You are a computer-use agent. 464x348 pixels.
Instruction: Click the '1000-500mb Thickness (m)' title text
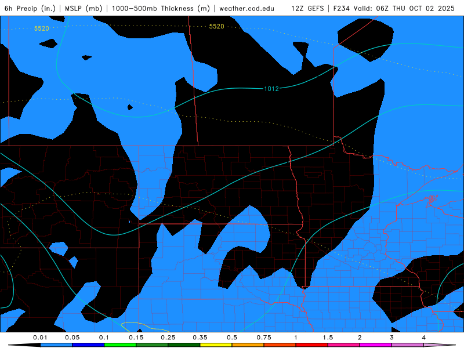click(161, 8)
